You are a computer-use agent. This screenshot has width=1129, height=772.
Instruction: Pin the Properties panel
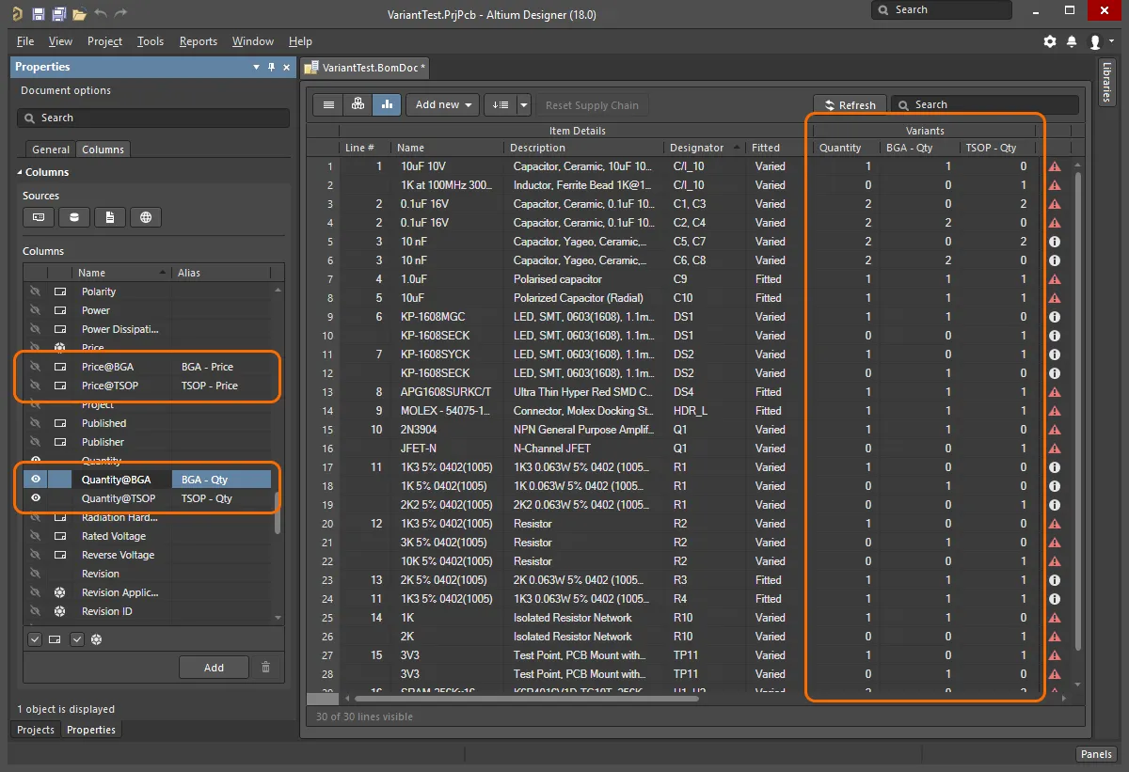tap(272, 67)
